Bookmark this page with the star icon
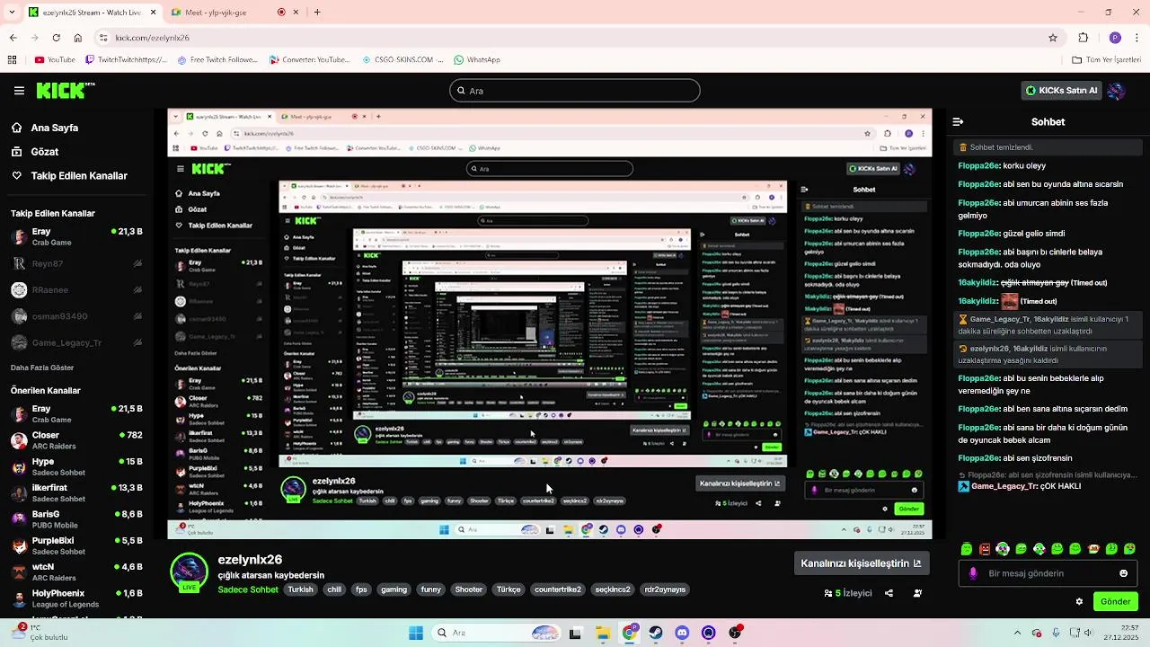Screen dimensions: 1150x647 [x=1053, y=38]
